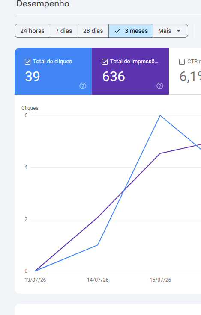
Task: Click the y-axis value 6
Action: click(26, 115)
